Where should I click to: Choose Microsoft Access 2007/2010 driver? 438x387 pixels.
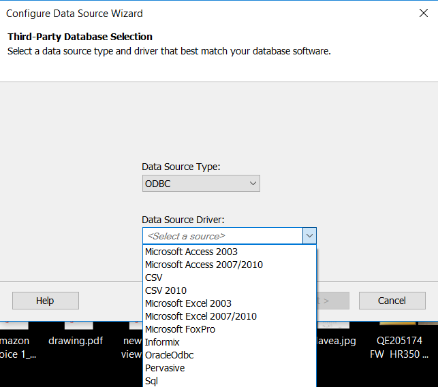tap(230, 265)
